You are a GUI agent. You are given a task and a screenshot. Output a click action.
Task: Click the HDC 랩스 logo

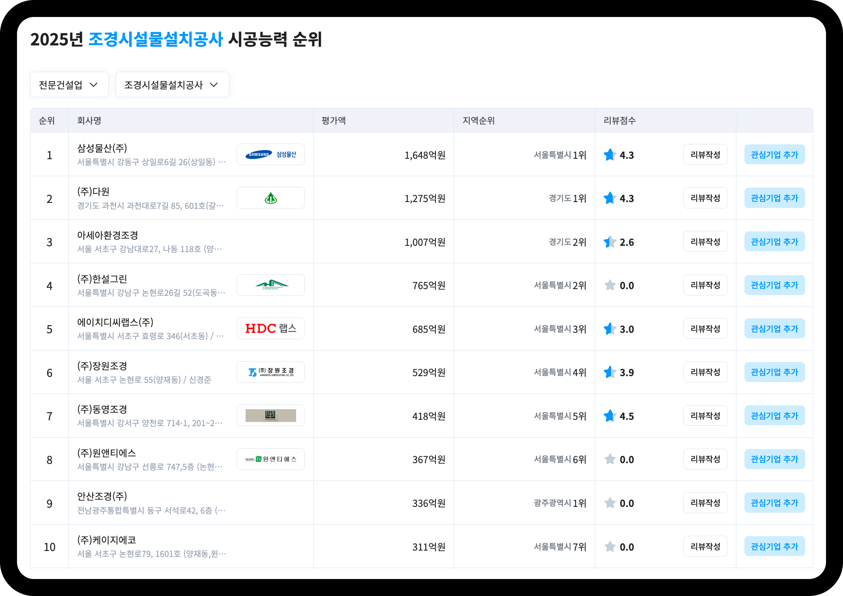click(271, 329)
